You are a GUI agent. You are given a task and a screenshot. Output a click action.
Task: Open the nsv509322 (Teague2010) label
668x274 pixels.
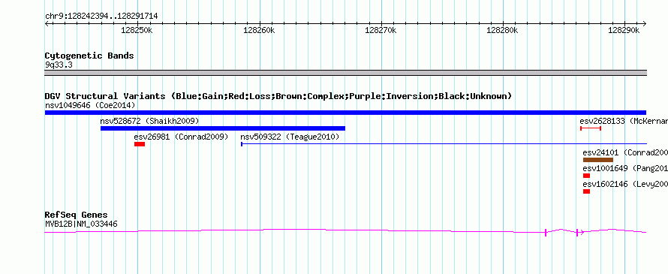pos(290,137)
